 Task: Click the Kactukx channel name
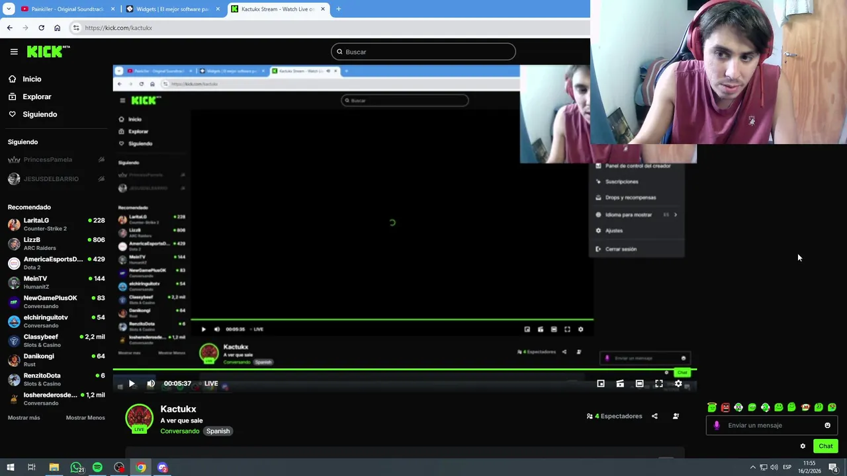(178, 409)
